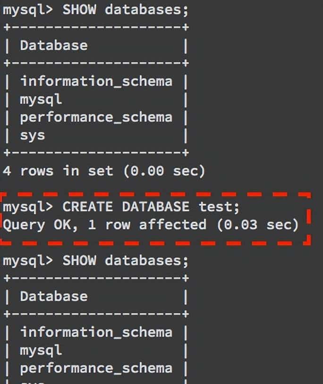Select information_schema in the first result table

pos(96,81)
